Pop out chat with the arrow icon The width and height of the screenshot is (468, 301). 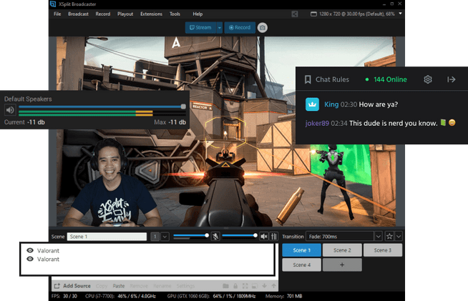tap(452, 79)
